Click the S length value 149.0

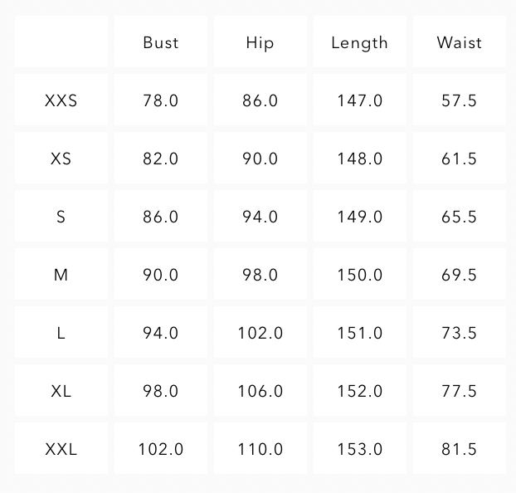pyautogui.click(x=359, y=217)
